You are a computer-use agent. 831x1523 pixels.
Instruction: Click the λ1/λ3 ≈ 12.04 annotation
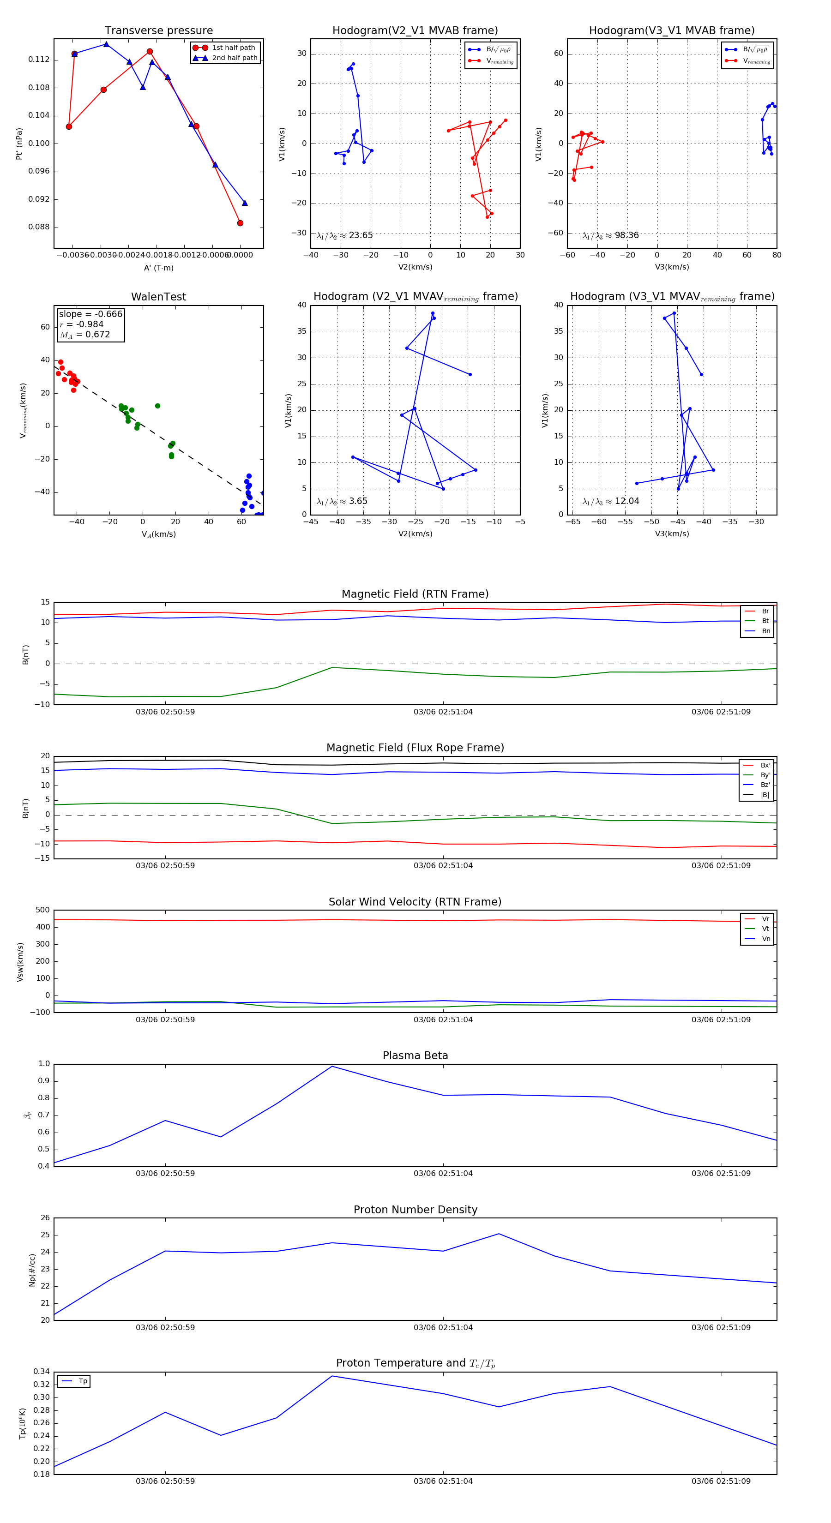pos(611,501)
